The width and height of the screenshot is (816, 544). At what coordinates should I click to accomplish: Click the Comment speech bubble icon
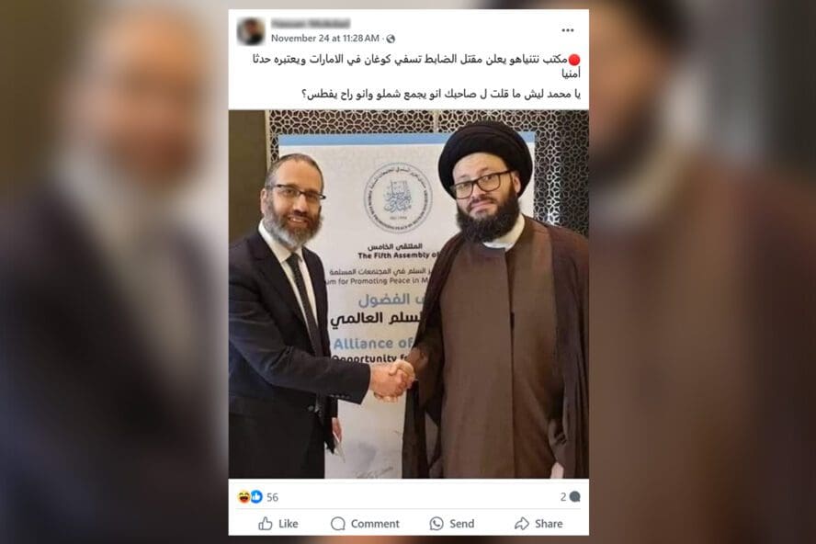pyautogui.click(x=338, y=523)
